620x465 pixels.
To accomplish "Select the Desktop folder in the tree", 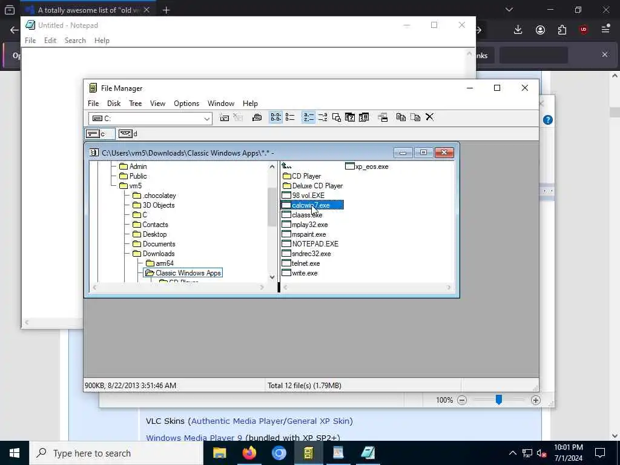I will 150,234.
